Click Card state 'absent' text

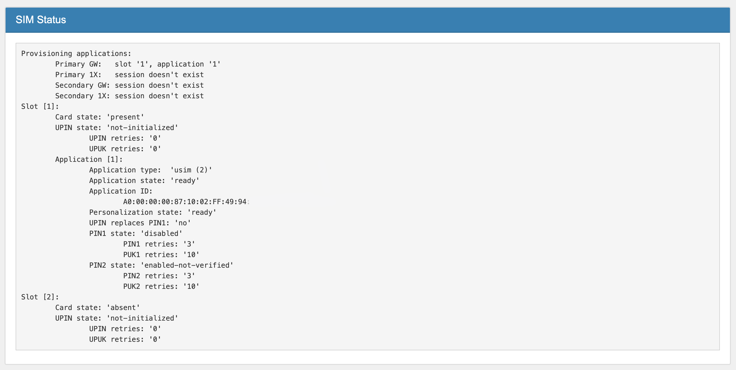pos(97,307)
